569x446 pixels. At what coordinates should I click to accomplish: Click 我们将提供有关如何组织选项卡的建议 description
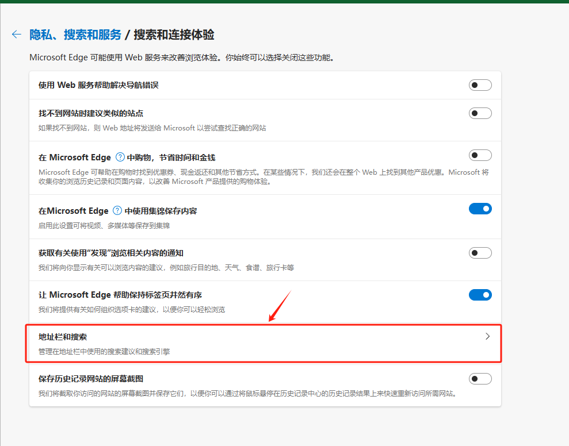132,310
